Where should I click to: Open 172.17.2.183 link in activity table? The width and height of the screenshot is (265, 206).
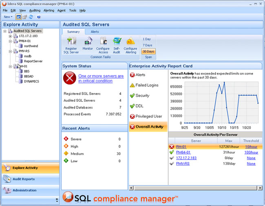click(186, 158)
